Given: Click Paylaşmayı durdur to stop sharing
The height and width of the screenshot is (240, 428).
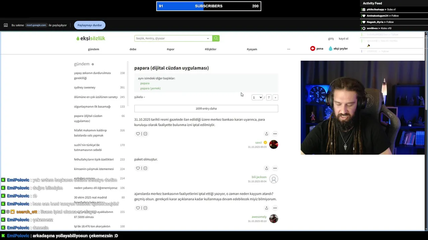Looking at the screenshot, I should tap(90, 25).
